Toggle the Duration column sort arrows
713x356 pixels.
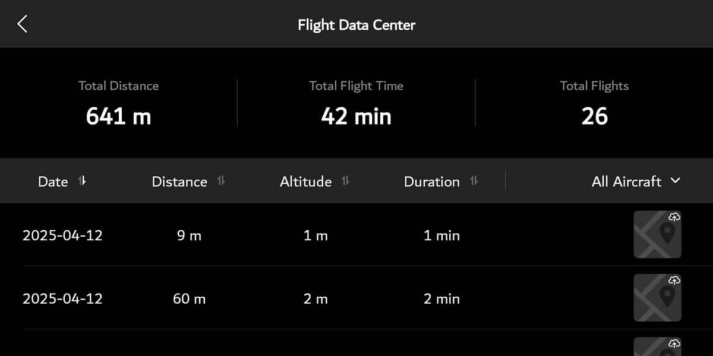[x=474, y=181]
